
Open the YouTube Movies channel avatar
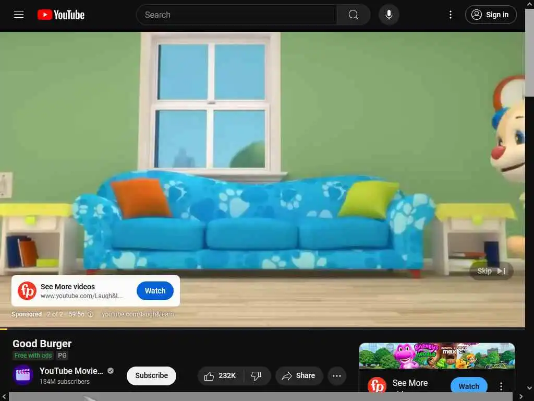point(23,375)
